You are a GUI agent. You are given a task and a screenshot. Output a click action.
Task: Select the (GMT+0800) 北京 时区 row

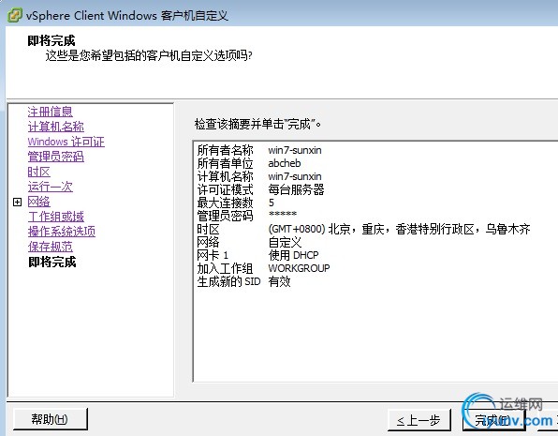click(x=363, y=229)
